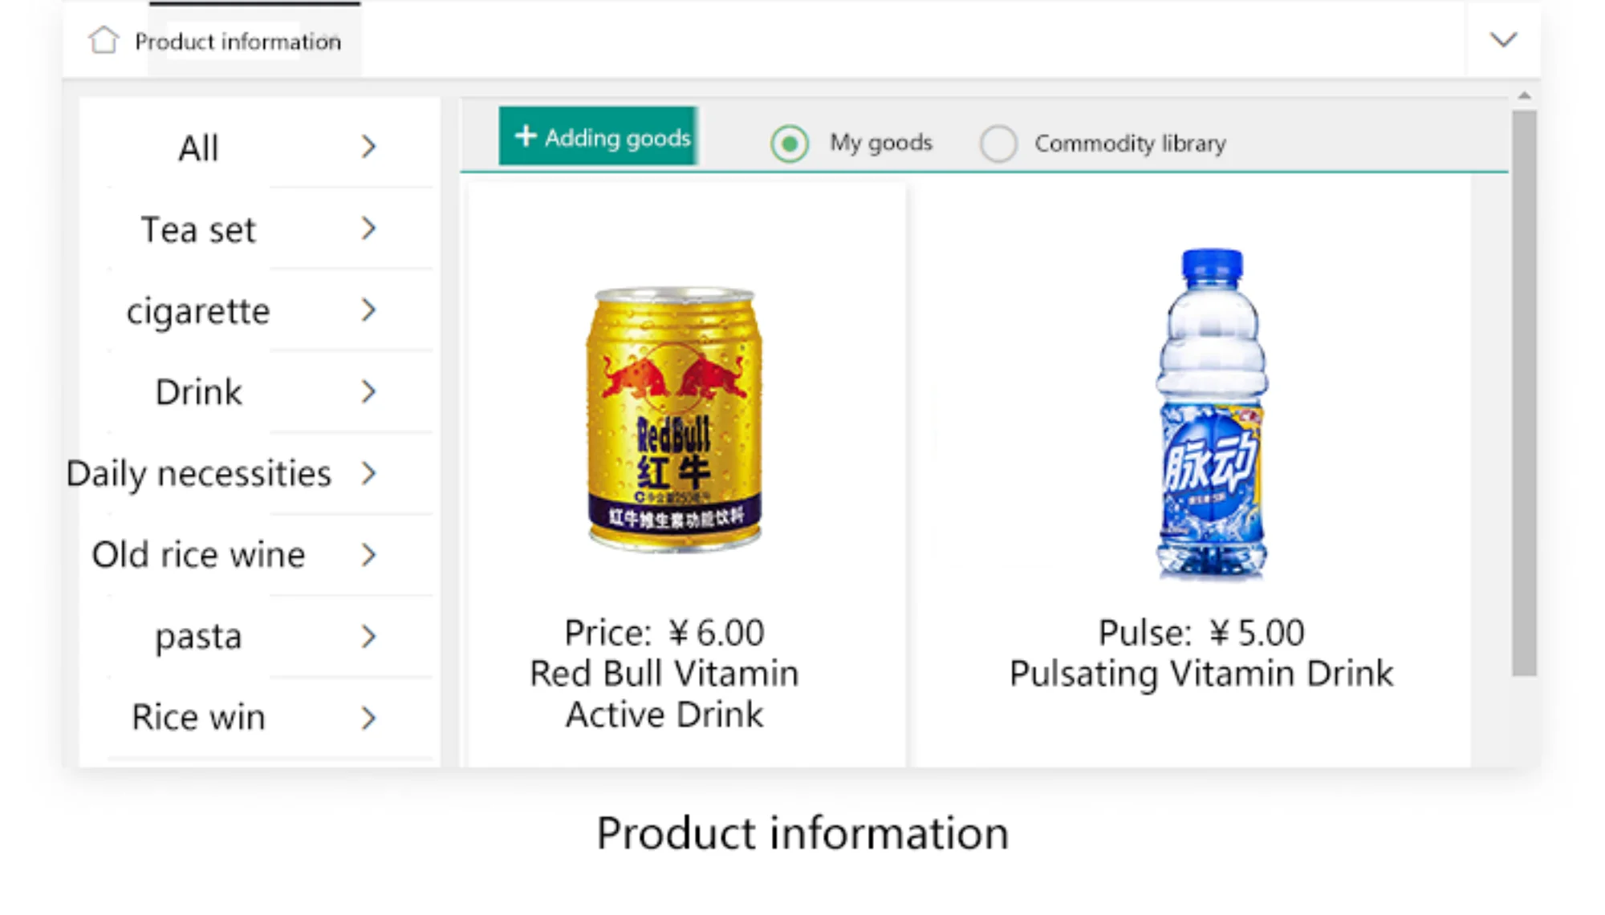Click the home icon in the header
The height and width of the screenshot is (915, 1605).
point(104,40)
